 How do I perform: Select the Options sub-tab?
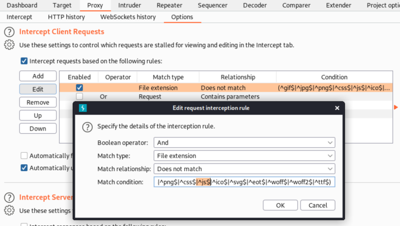tap(182, 17)
